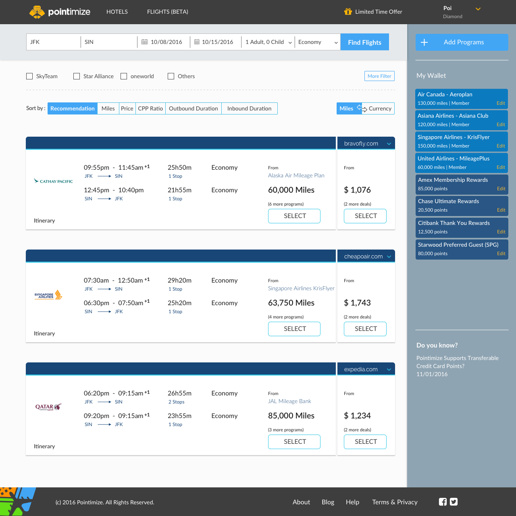Open the HOTELS navigation item
This screenshot has height=516, width=516.
[117, 12]
